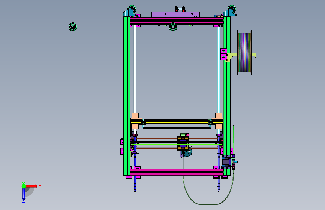Select the left green vertical extrusion
The height and width of the screenshot is (210, 325).
(127, 96)
